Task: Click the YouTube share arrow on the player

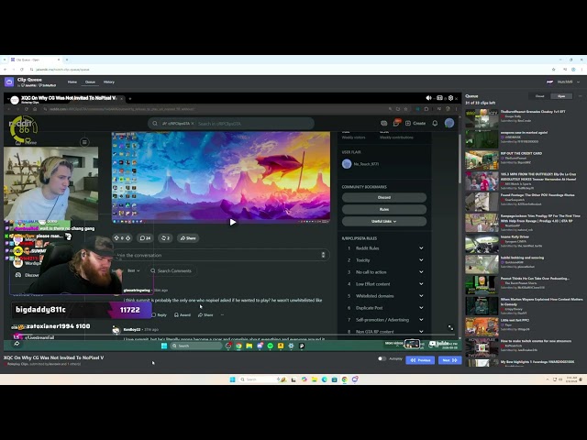Action: tap(17, 344)
